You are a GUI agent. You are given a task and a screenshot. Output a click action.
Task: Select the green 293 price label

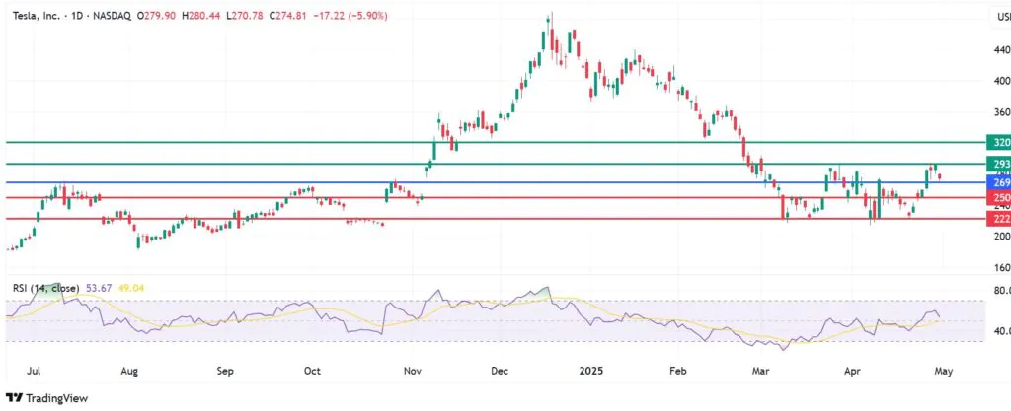(x=998, y=164)
